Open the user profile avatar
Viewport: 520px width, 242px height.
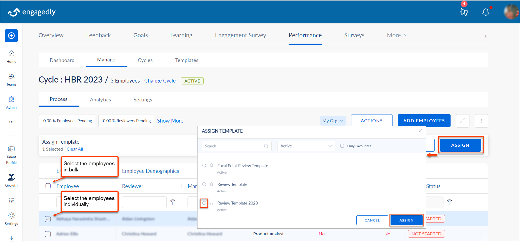(511, 12)
